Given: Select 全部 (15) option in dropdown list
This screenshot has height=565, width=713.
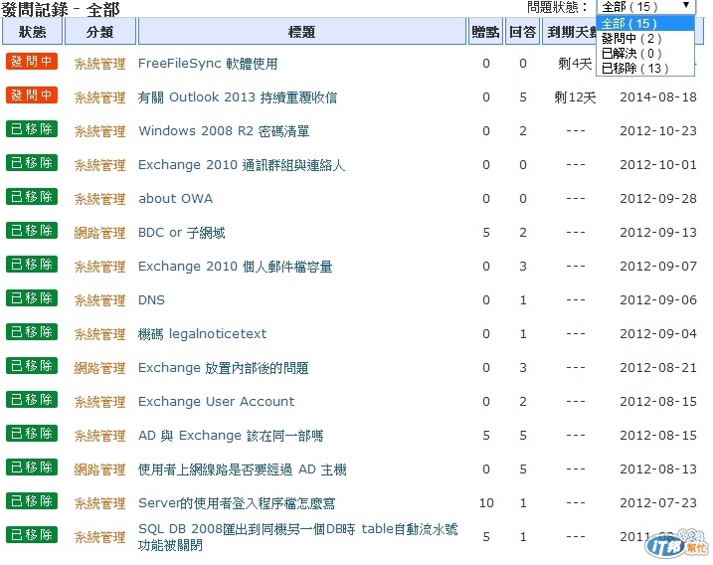Looking at the screenshot, I should point(645,23).
